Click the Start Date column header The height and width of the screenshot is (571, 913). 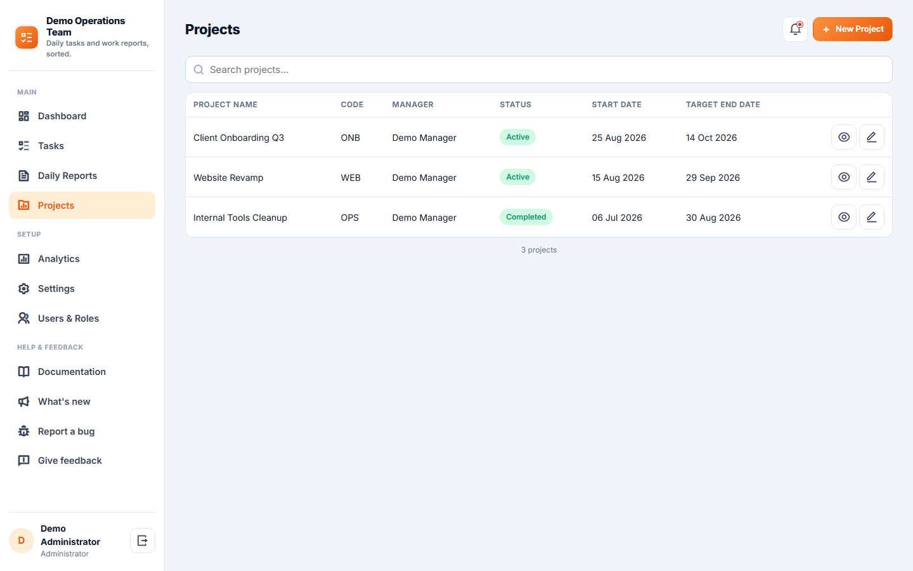(617, 105)
